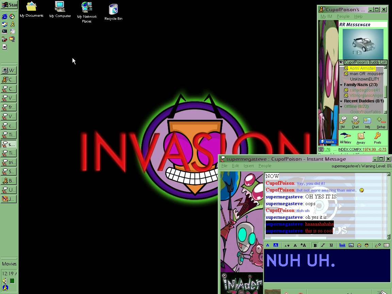Switch to the taskbar button labeled tri
Image resolution: width=392 pixels, height=294 pixels.
pyautogui.click(x=9, y=163)
